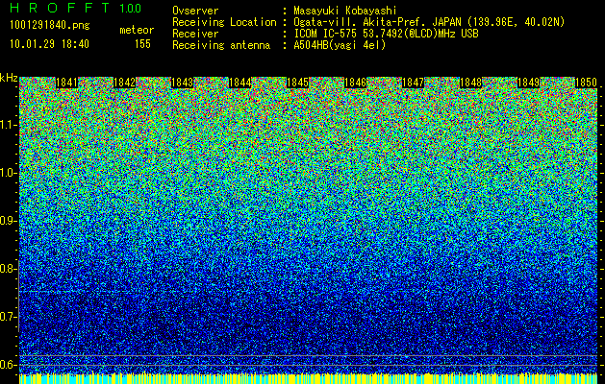Image resolution: width=605 pixels, height=384 pixels.
Task: Click observer name Masayuki Kobayashi
Action: point(345,11)
